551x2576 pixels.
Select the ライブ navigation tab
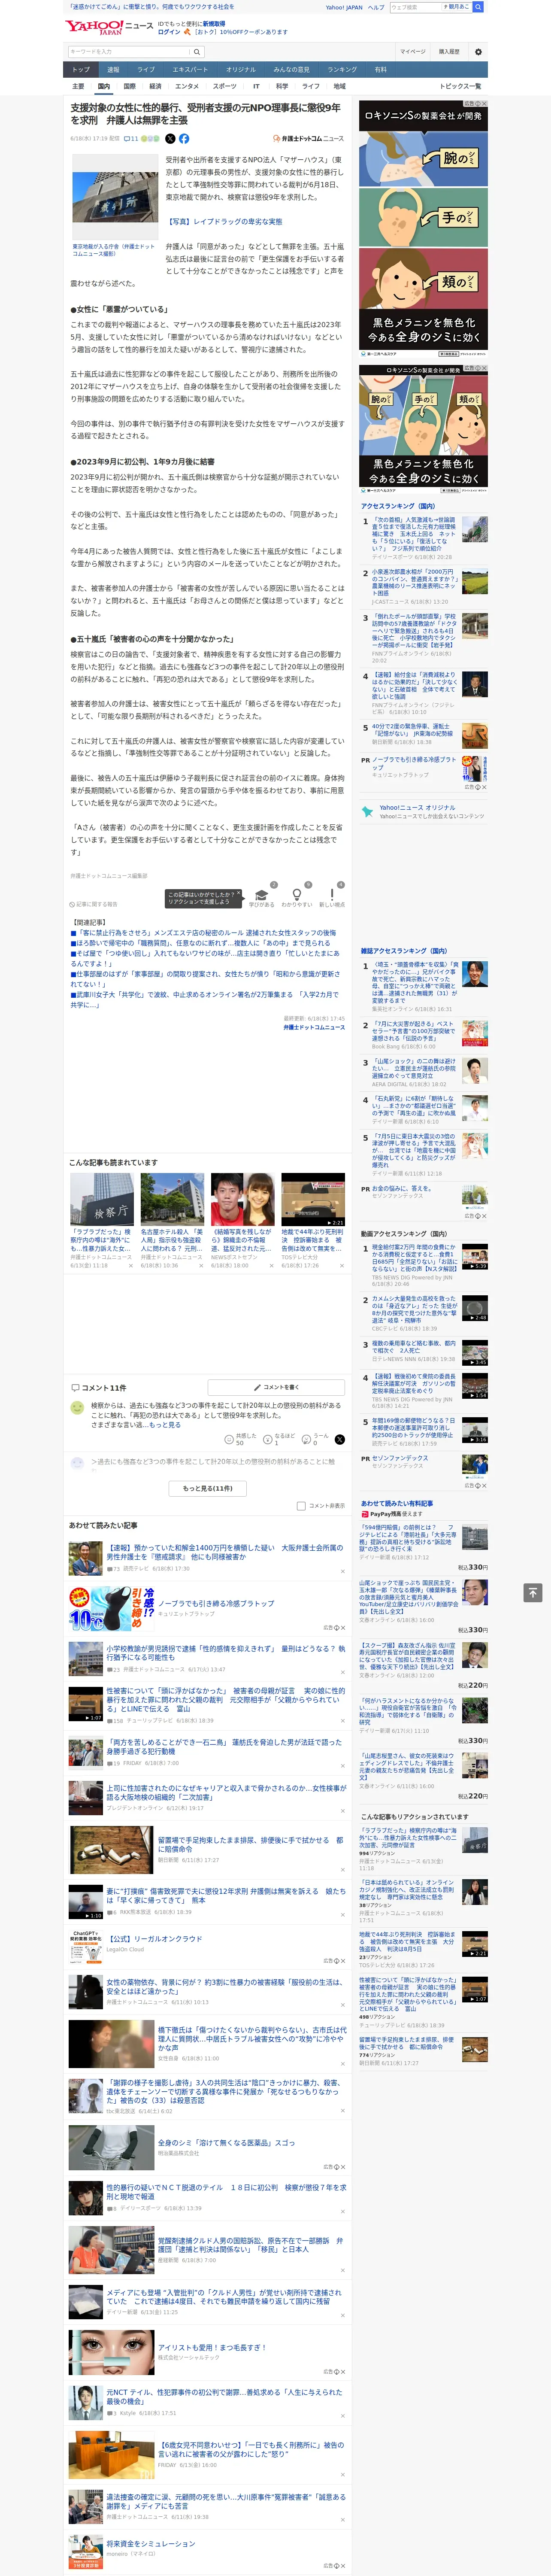(x=146, y=70)
